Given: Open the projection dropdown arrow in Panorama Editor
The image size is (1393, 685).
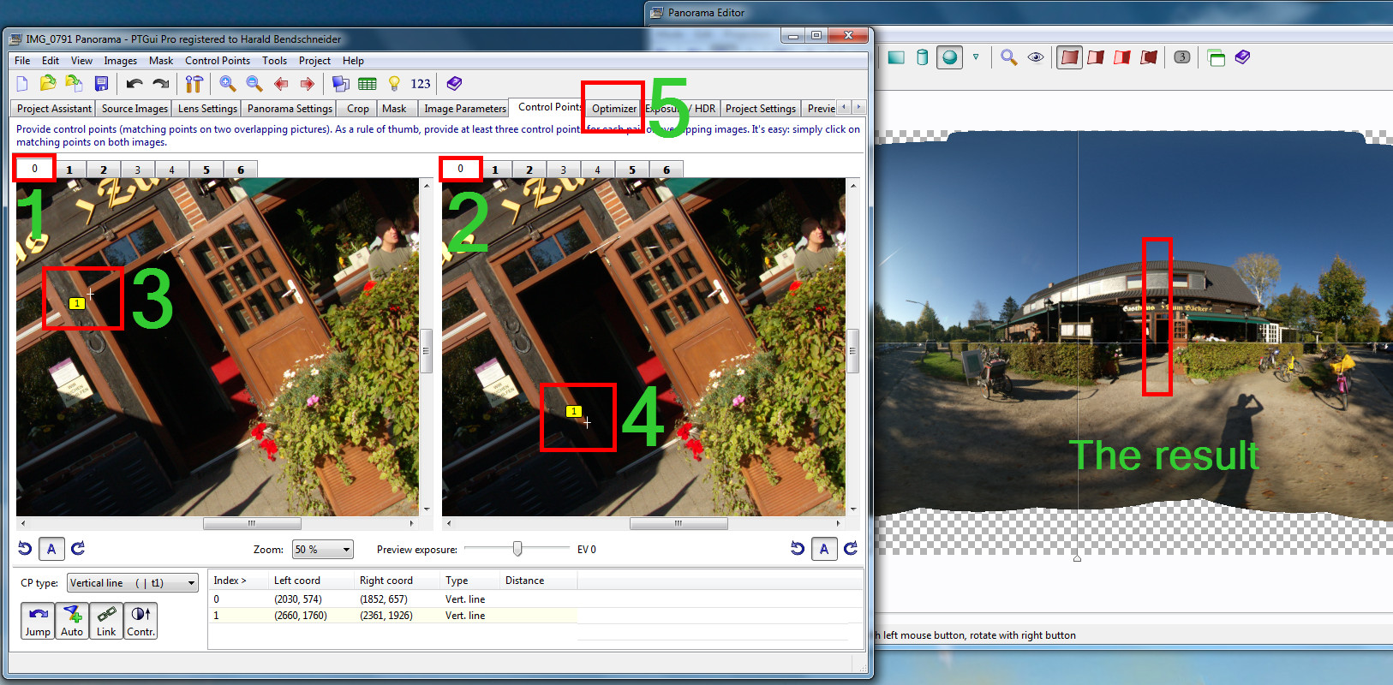Looking at the screenshot, I should (x=975, y=57).
